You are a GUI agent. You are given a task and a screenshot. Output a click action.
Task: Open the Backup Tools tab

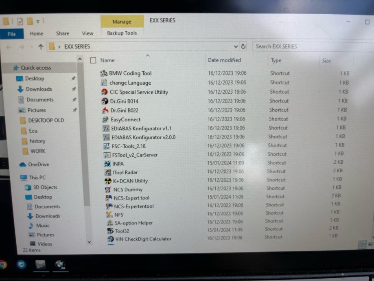click(x=122, y=33)
